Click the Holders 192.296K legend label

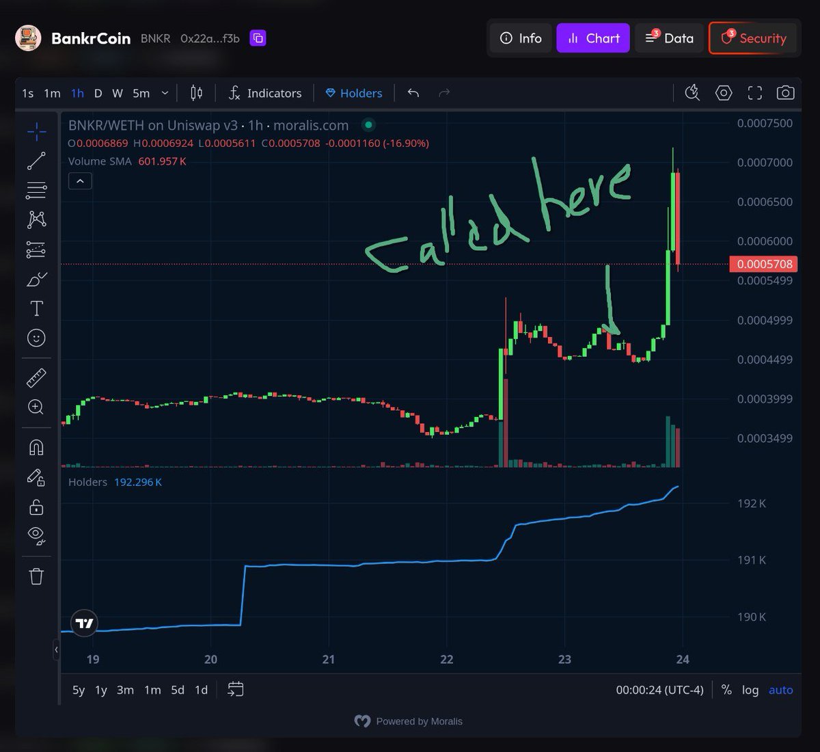pyautogui.click(x=115, y=482)
